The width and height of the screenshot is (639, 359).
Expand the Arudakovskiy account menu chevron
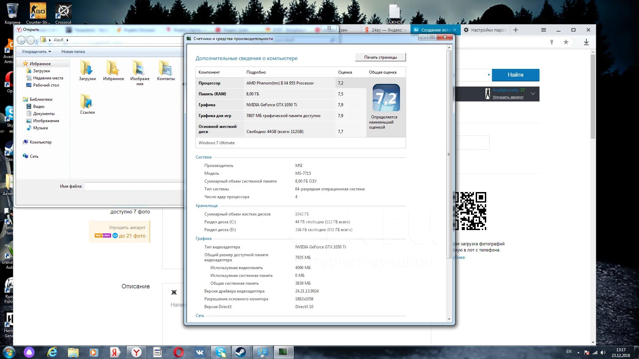[533, 94]
